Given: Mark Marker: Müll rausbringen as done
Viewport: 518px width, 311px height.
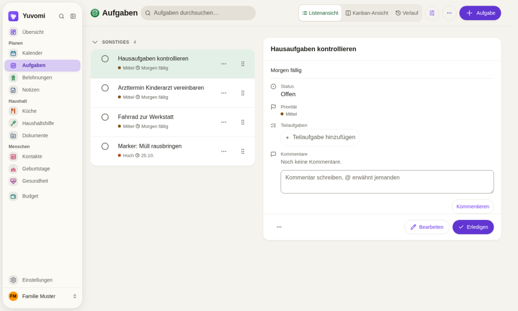Looking at the screenshot, I should coord(105,146).
